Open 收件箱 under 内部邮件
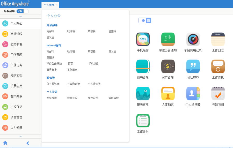The height and width of the screenshot is (148, 233). click(71, 31)
